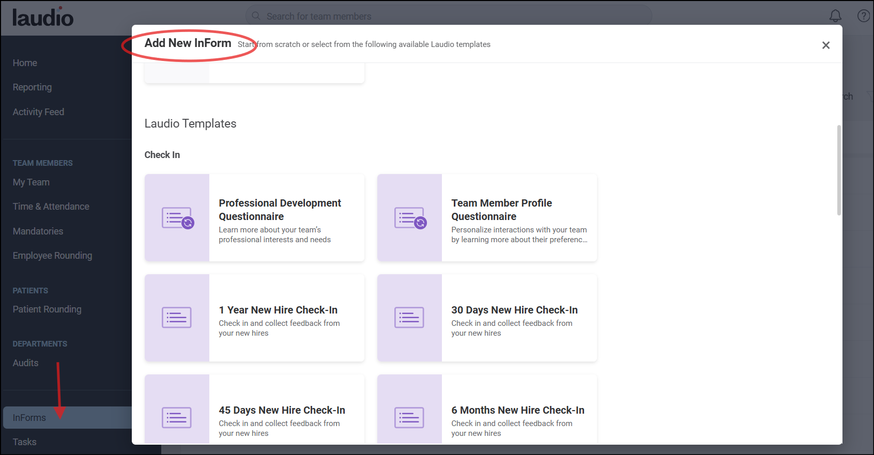Click 'Learn more about your team's professional interests' text
Viewport: 874px width, 455px height.
pyautogui.click(x=274, y=234)
